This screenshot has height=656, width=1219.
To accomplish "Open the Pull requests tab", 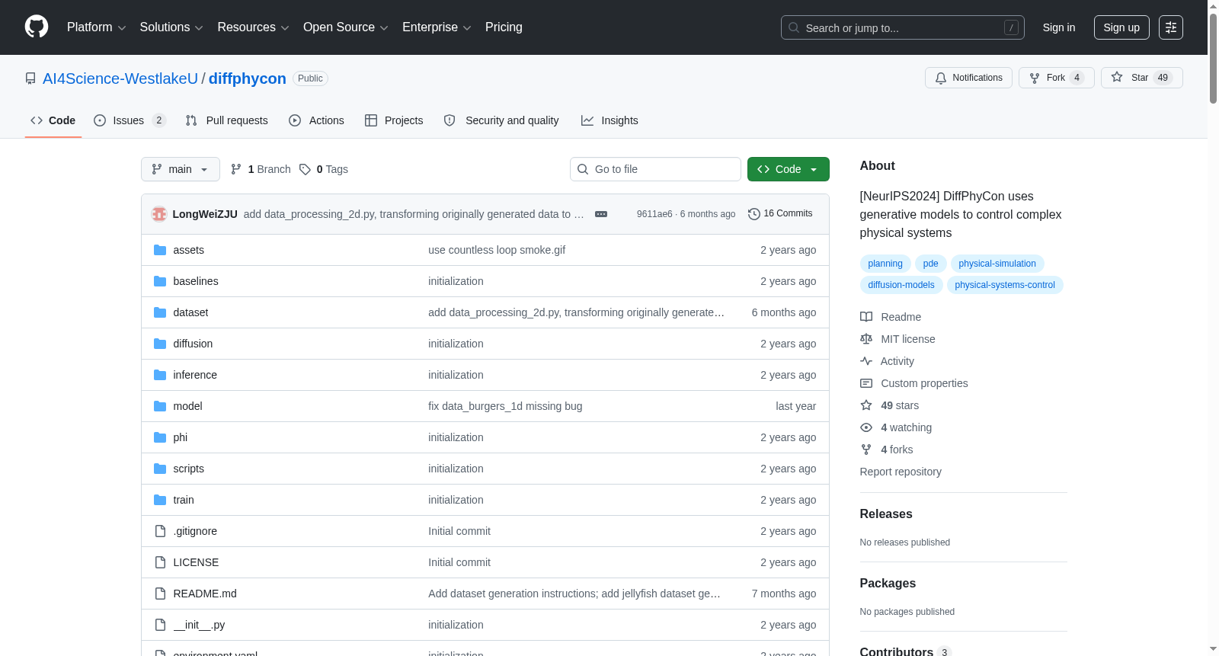I will [227, 120].
